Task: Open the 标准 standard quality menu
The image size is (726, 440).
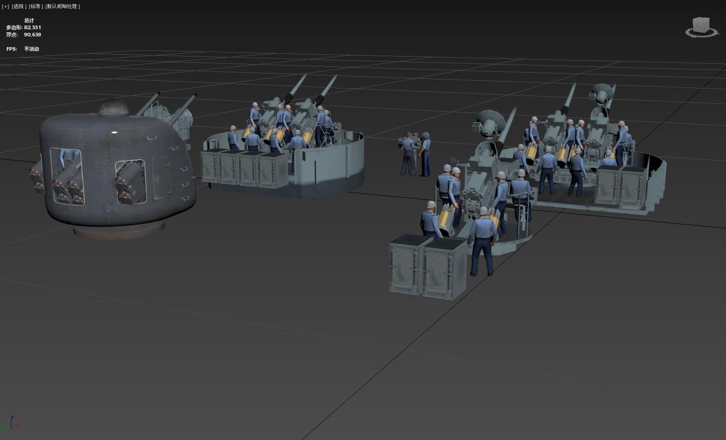Action: click(35, 6)
